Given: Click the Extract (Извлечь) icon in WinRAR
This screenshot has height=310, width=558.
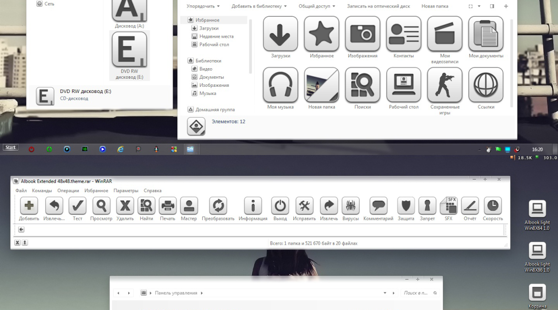Looking at the screenshot, I should point(54,206).
